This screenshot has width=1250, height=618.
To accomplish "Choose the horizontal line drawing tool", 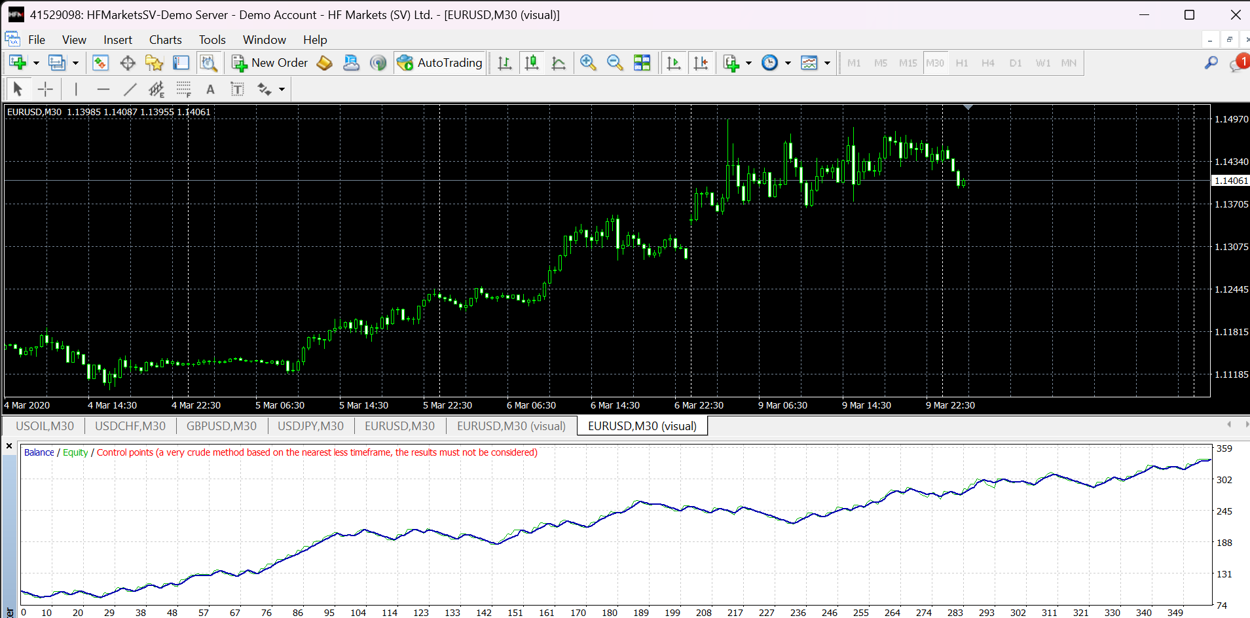I will pos(103,89).
